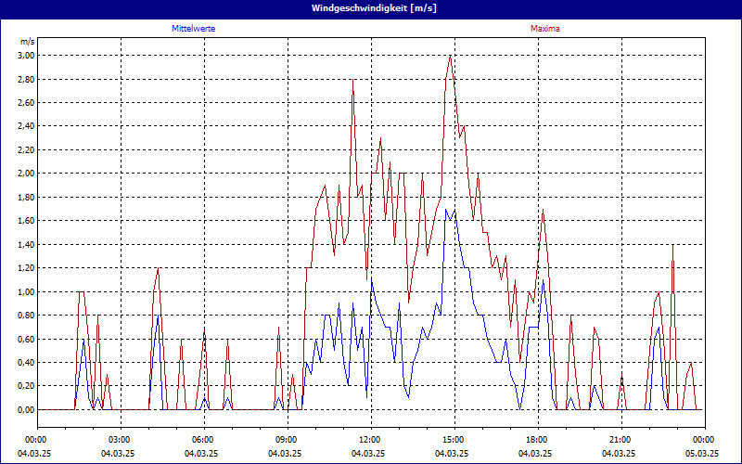Click the red 2,80 spike before 12:00
Viewport: 742px width, 464px height.
352,81
